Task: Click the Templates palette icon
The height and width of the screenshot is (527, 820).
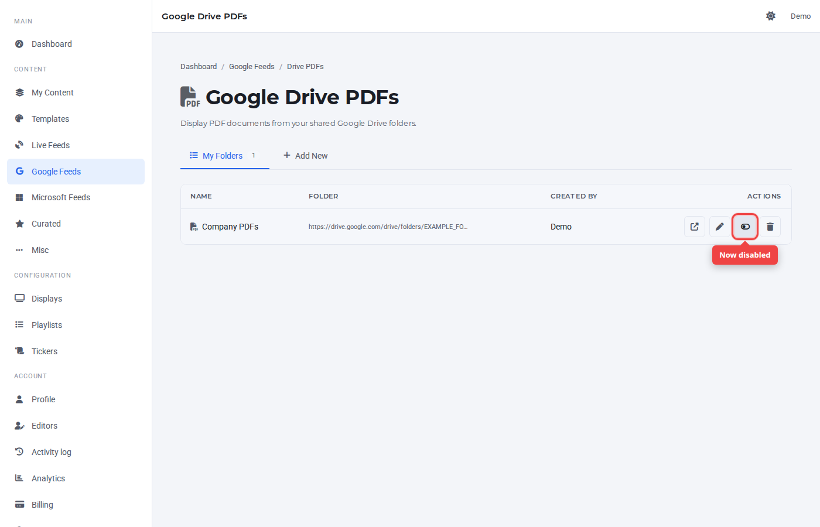Action: (19, 119)
